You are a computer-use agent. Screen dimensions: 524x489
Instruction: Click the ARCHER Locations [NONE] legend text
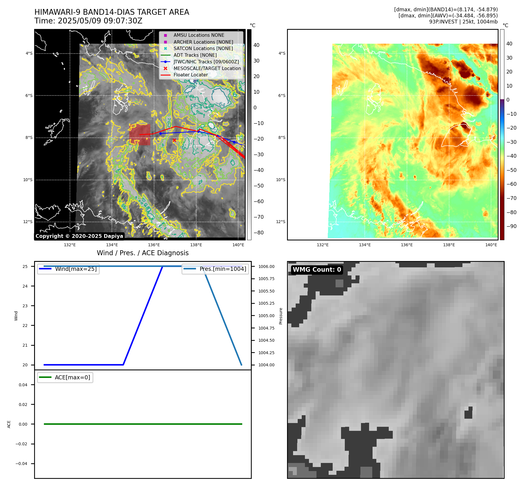[x=203, y=42]
